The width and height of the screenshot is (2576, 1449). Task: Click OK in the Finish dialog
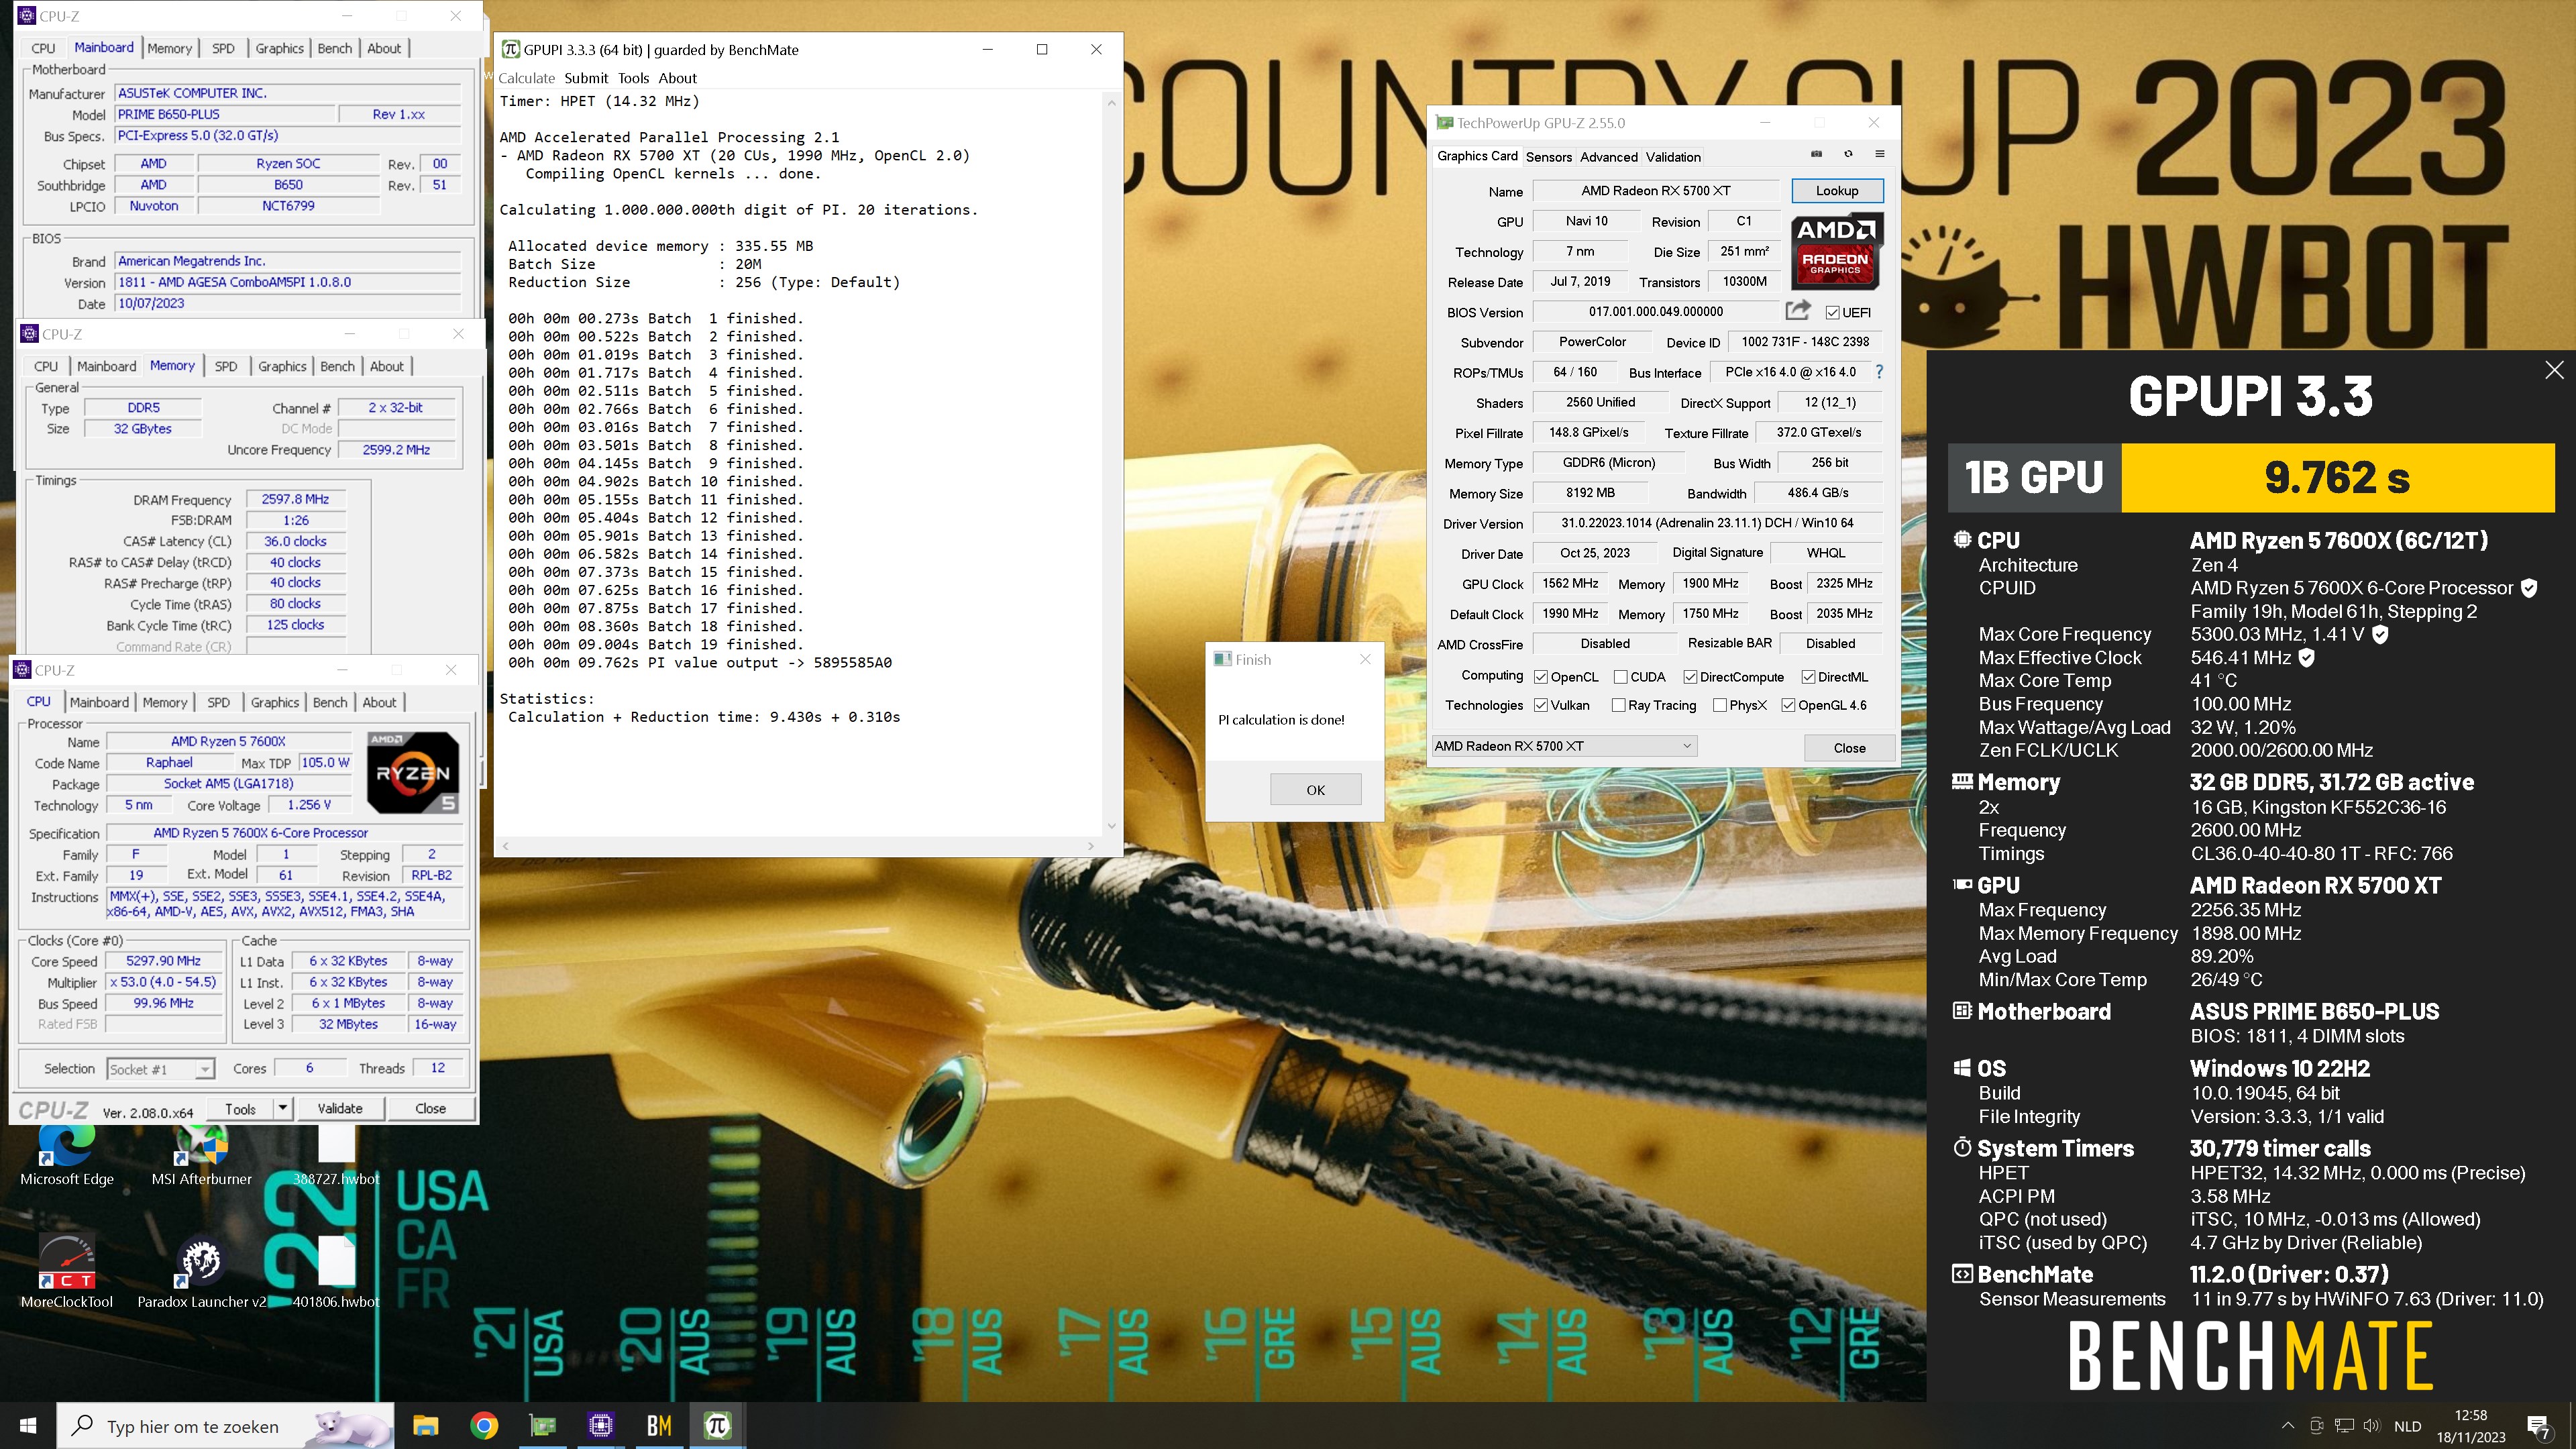coord(1315,789)
